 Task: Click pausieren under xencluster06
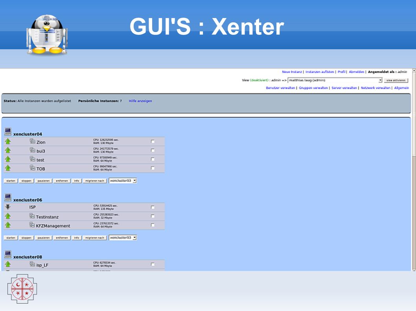pyautogui.click(x=44, y=238)
